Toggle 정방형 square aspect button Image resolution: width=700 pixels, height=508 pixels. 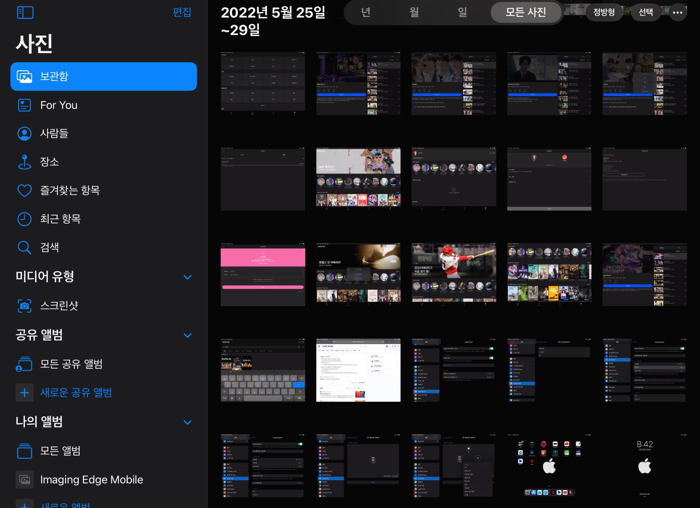pos(604,13)
